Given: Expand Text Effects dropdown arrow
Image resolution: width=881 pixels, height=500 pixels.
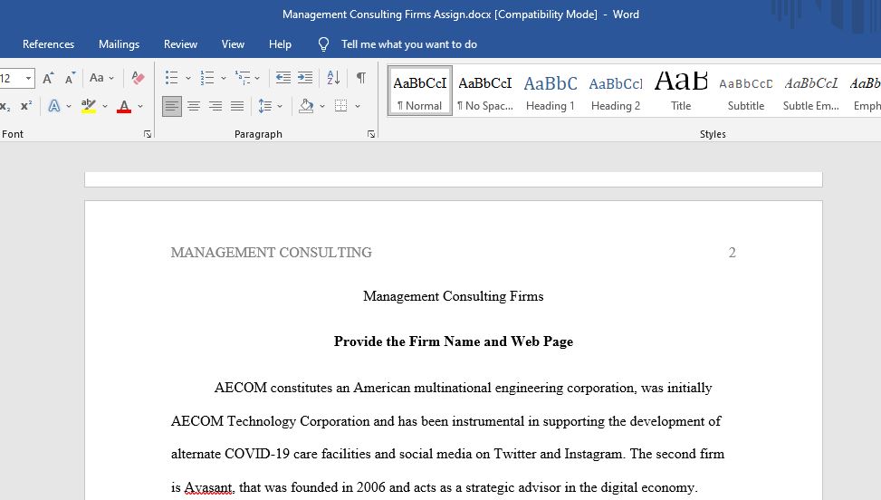Looking at the screenshot, I should coord(69,106).
